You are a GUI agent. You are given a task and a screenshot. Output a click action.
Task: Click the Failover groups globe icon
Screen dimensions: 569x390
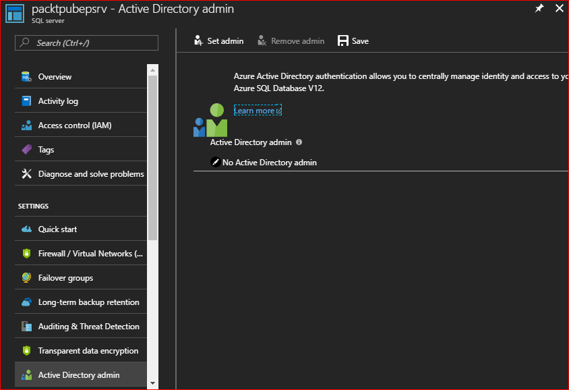(26, 278)
